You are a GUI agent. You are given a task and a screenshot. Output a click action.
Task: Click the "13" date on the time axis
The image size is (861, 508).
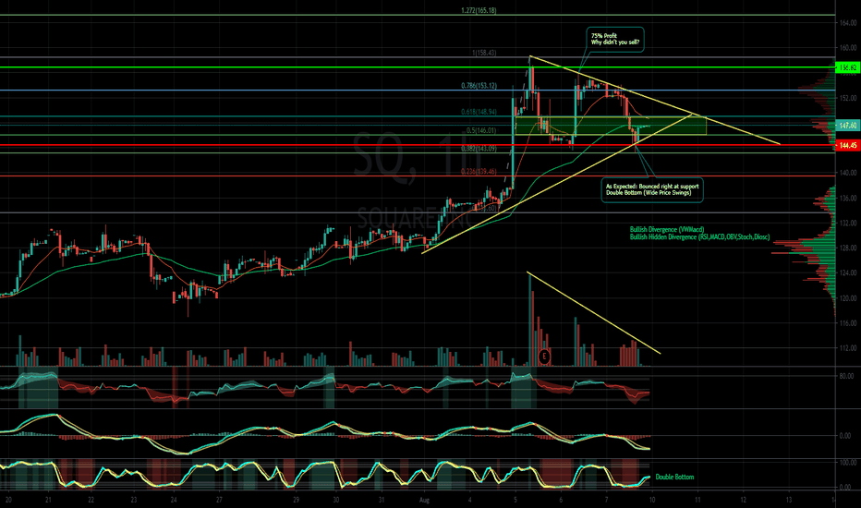pyautogui.click(x=789, y=501)
